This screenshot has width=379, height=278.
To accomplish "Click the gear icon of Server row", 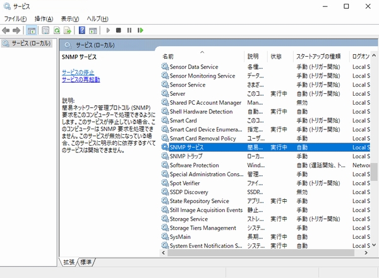I will pyautogui.click(x=165, y=93).
